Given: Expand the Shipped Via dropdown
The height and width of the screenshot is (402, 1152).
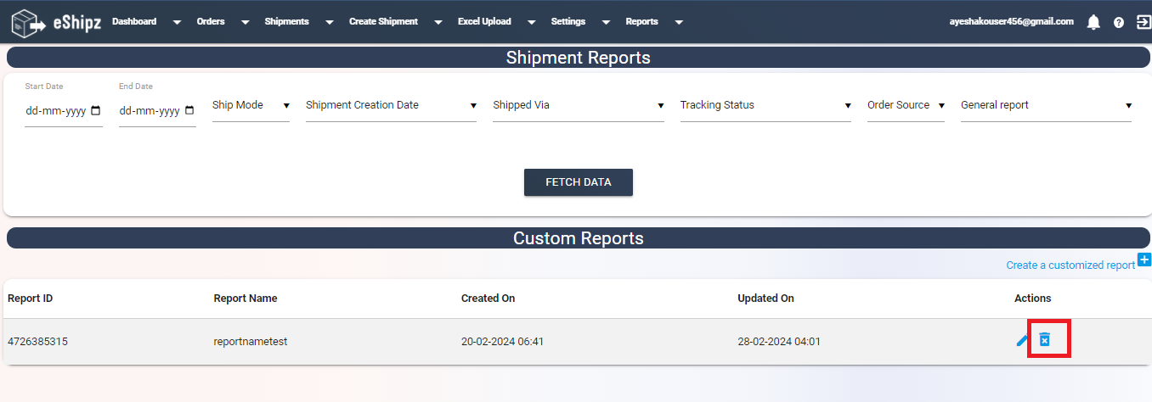Looking at the screenshot, I should click(x=579, y=106).
